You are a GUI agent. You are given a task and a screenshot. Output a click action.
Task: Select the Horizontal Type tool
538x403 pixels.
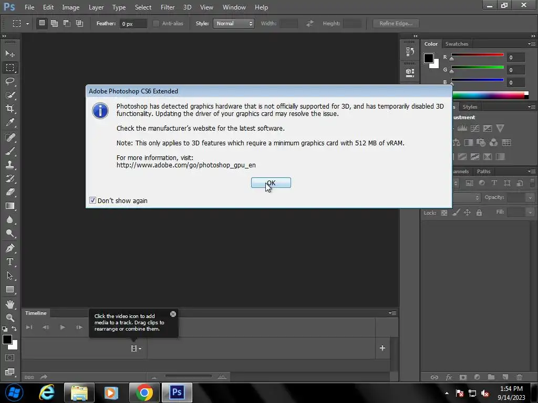click(x=10, y=262)
